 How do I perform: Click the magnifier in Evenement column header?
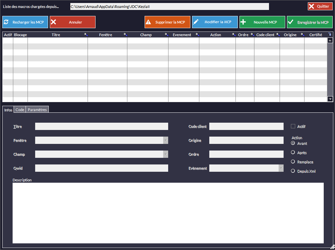(x=197, y=34)
